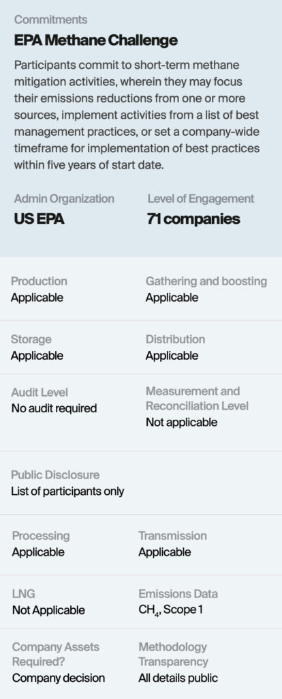Click the Company decision value
Image resolution: width=282 pixels, height=699 pixels.
59,678
